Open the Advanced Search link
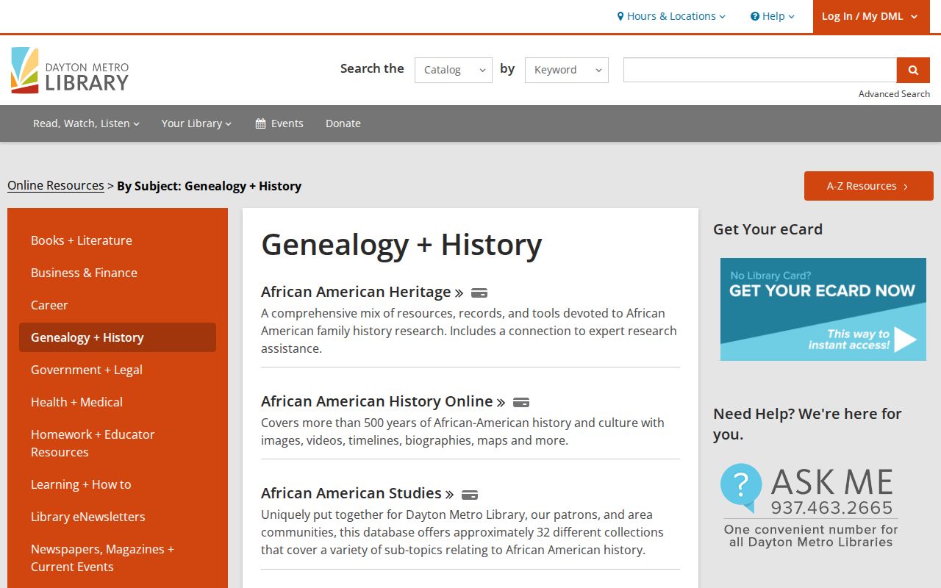 tap(894, 94)
